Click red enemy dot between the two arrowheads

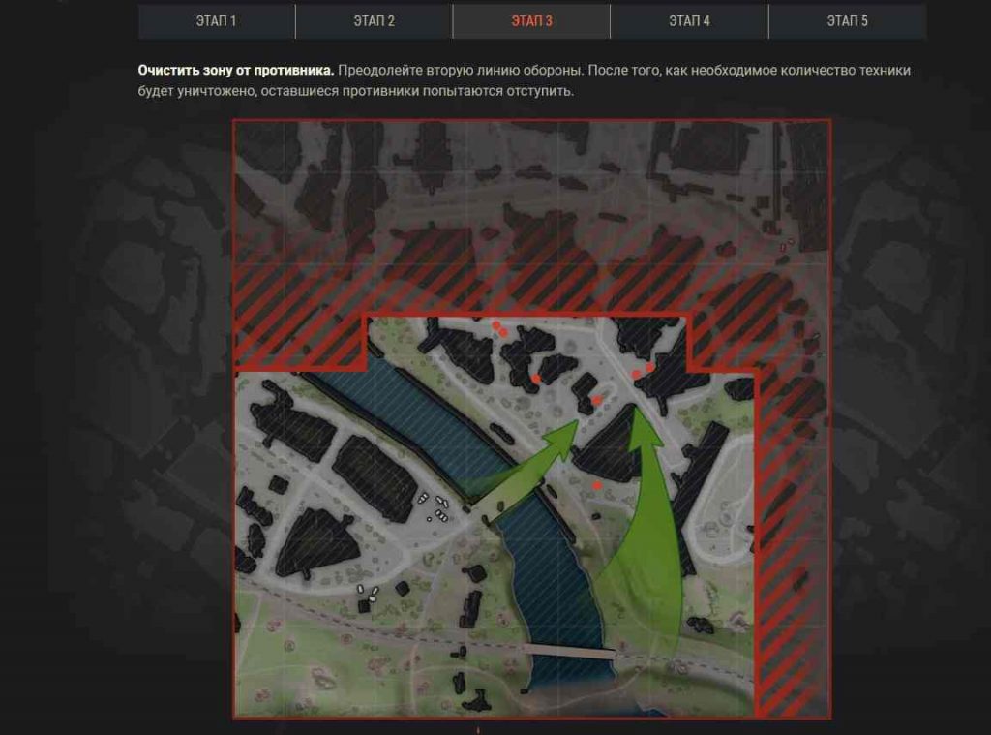click(x=597, y=400)
